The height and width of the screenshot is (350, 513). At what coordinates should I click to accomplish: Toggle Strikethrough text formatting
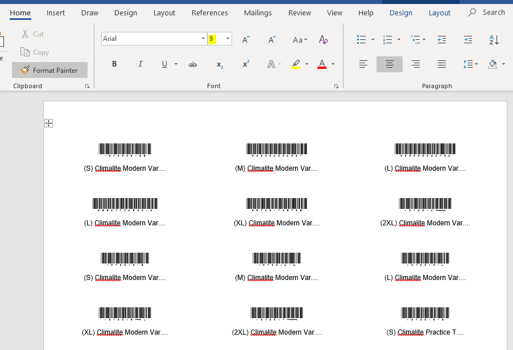(193, 64)
